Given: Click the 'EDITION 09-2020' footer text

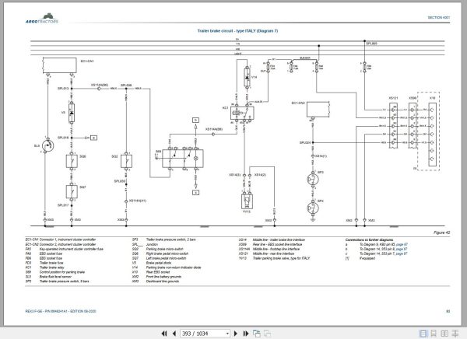Looking at the screenshot, I should (x=83, y=311).
